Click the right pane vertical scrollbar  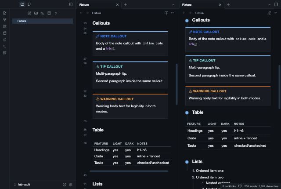(x=279, y=87)
